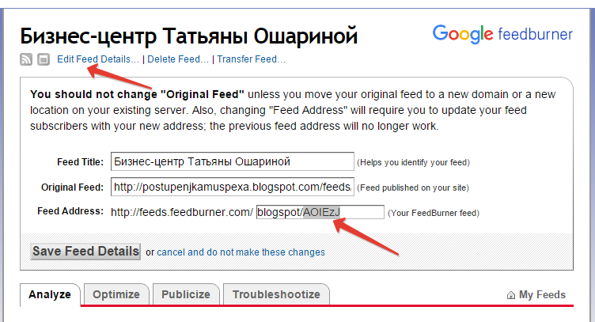Focus the Original Feed URL field
This screenshot has width=595, height=322.
[233, 187]
